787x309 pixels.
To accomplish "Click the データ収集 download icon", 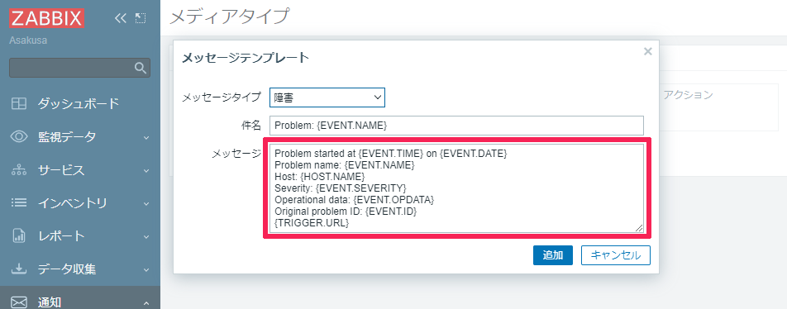I will coord(19,269).
